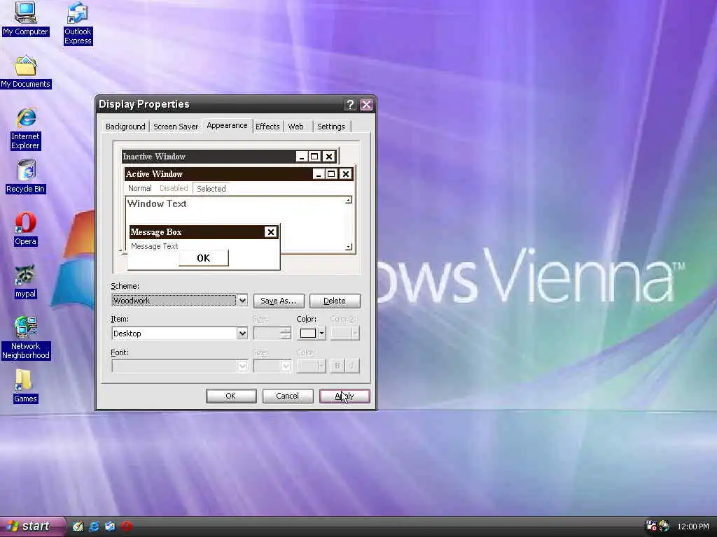Viewport: 717px width, 537px height.
Task: Click the Active Window preview maximize button
Action: click(331, 174)
